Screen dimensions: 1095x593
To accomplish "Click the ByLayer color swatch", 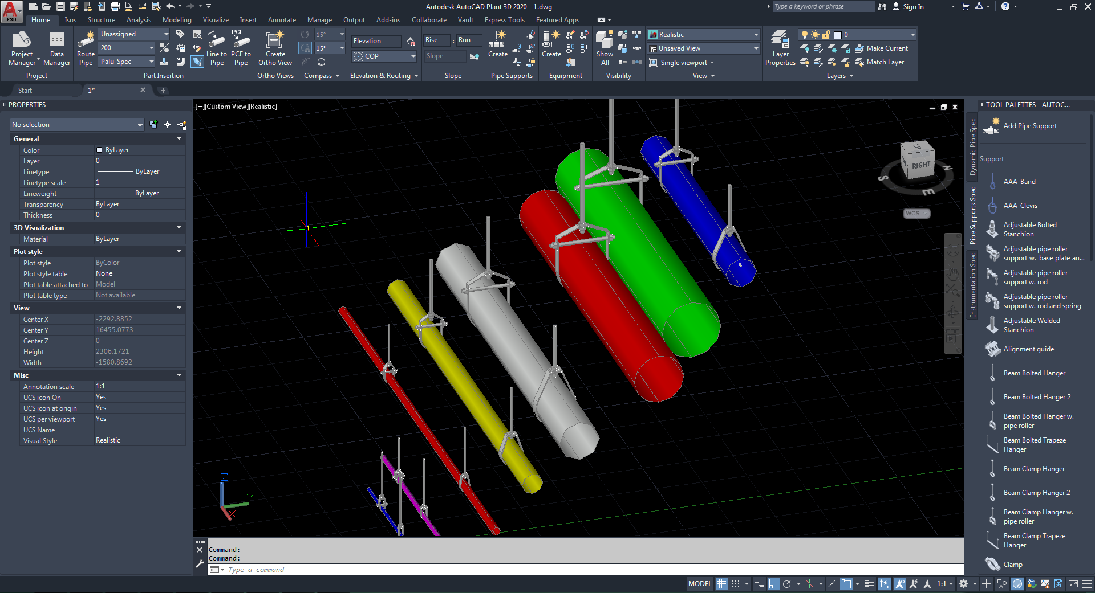I will (x=99, y=150).
